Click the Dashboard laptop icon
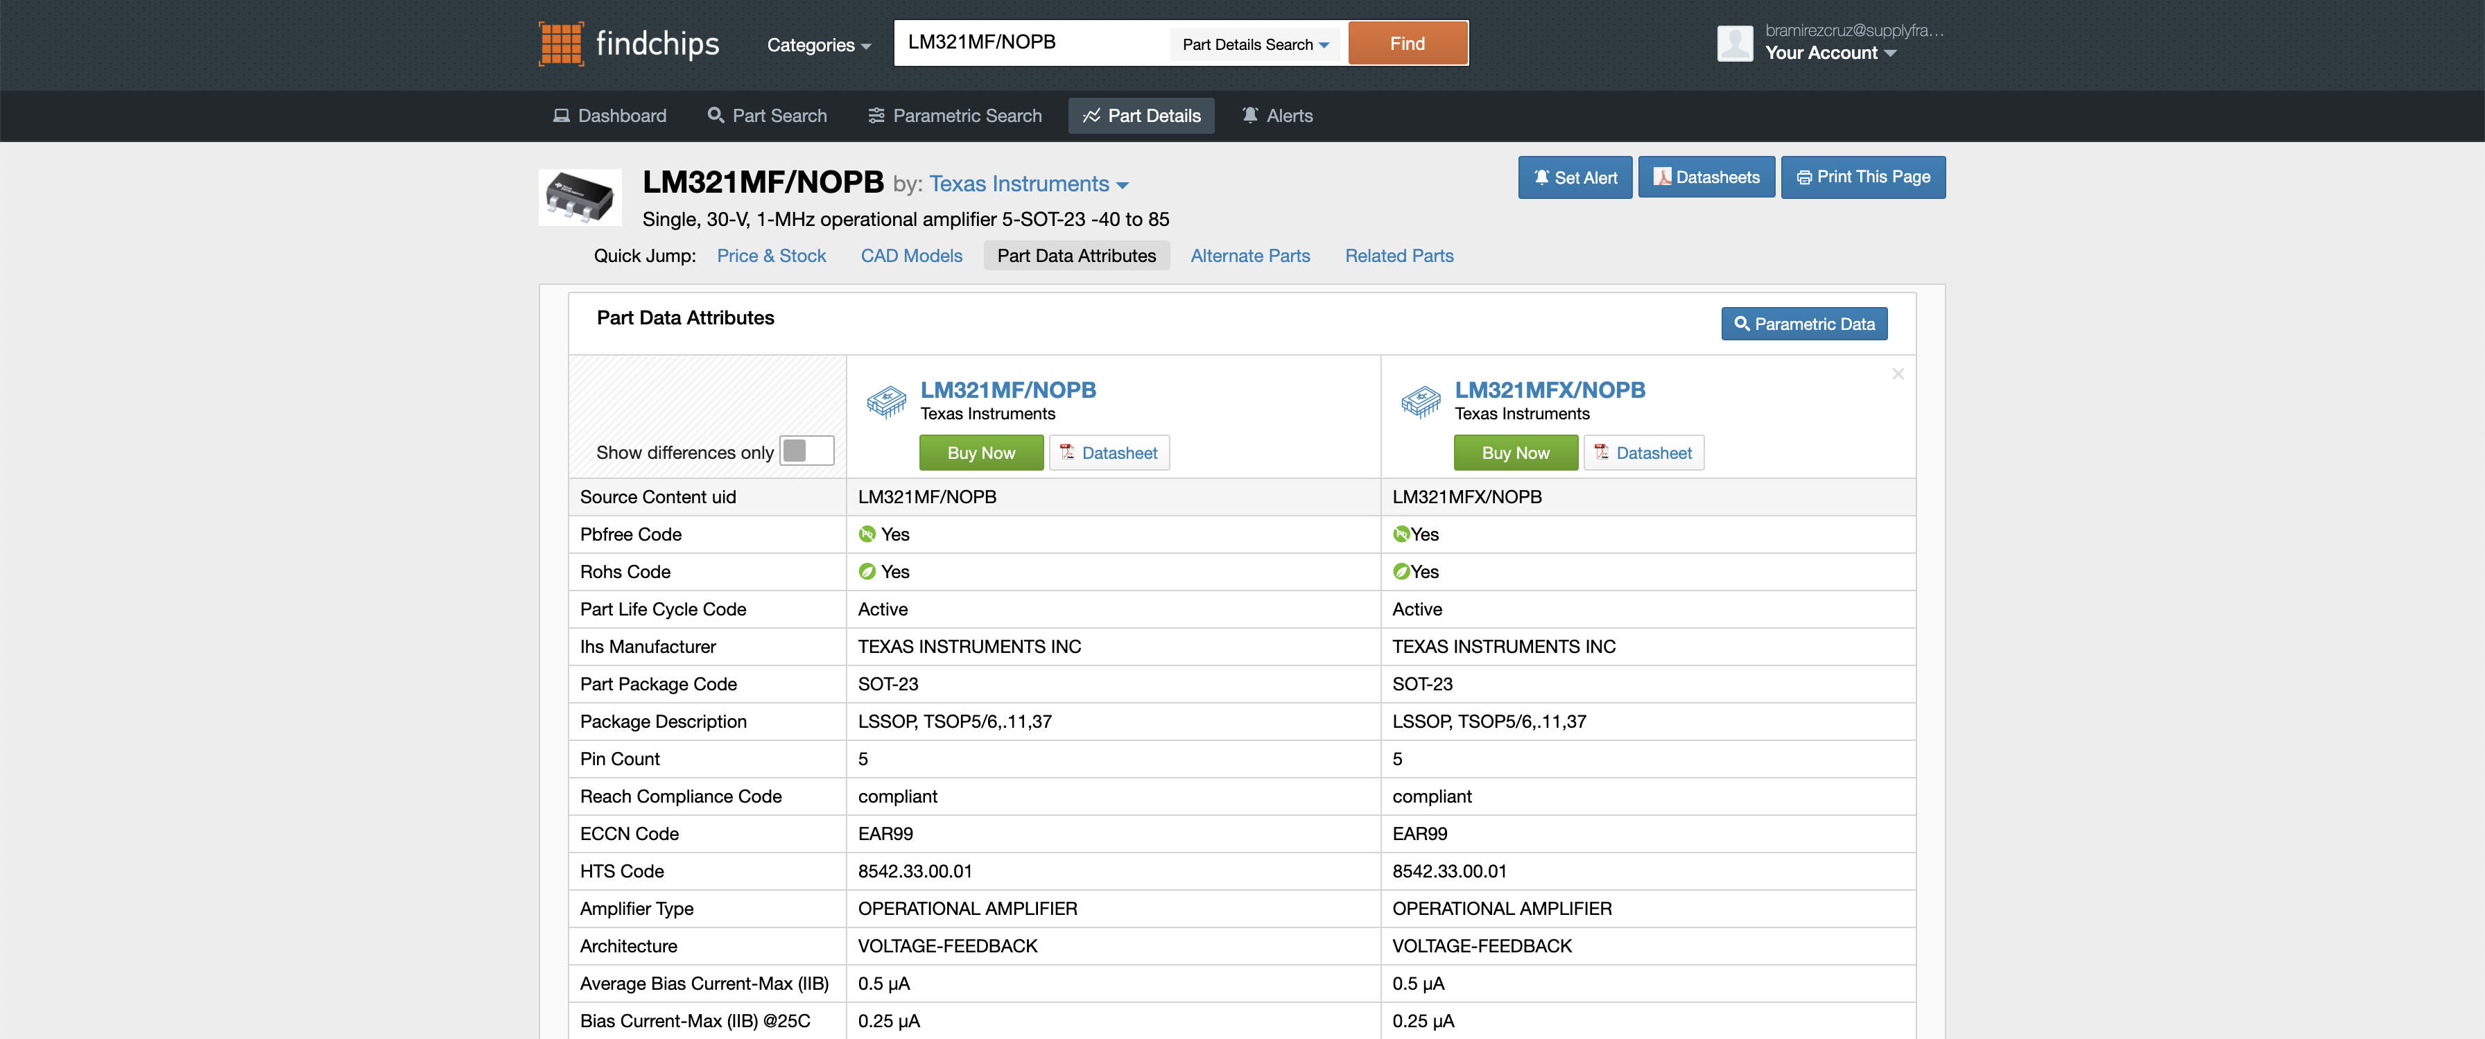The height and width of the screenshot is (1039, 2485). pyautogui.click(x=562, y=116)
